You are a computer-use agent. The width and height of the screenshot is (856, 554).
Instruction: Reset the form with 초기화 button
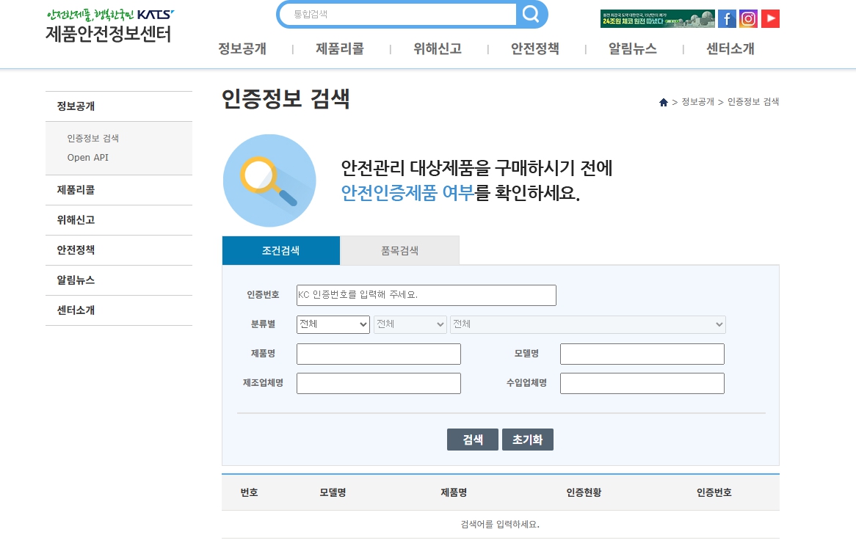tap(527, 440)
